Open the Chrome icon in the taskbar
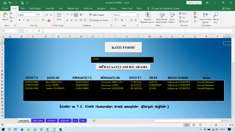The height and width of the screenshot is (132, 235). click(48, 129)
